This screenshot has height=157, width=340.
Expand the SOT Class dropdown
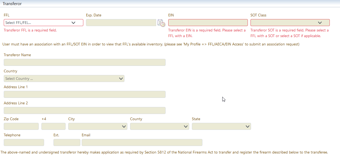point(290,23)
